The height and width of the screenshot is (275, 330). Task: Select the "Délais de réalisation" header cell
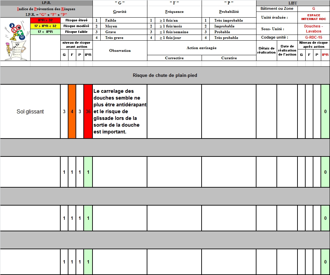pyautogui.click(x=266, y=50)
